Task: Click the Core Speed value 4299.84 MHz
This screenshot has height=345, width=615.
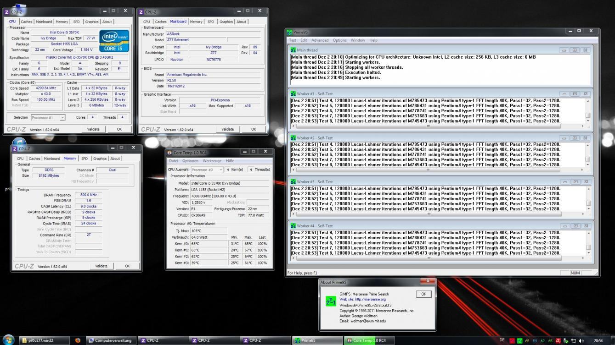Action: pyautogui.click(x=45, y=88)
